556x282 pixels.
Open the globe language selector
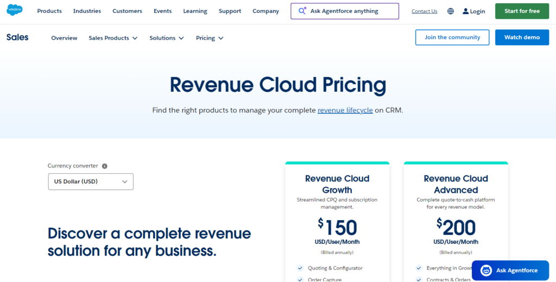pos(450,11)
